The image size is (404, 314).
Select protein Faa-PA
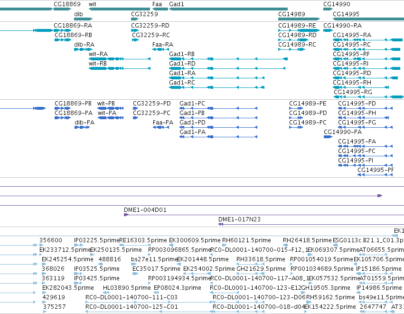coord(163,123)
